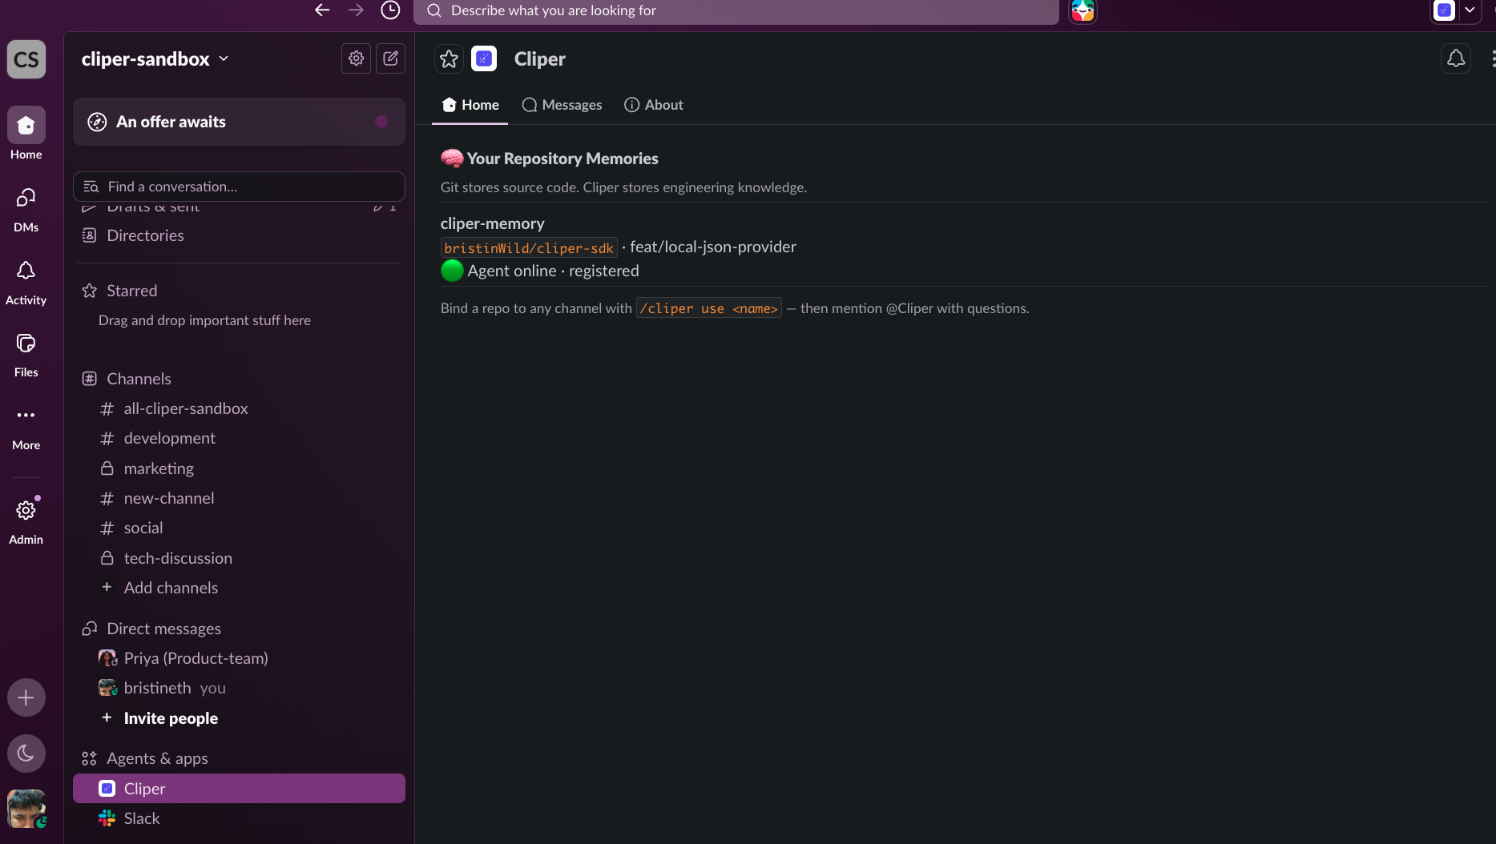This screenshot has width=1496, height=844.
Task: Open the development channel
Action: (x=239, y=438)
